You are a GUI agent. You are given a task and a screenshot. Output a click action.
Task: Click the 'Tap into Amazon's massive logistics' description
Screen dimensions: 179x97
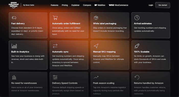click(x=109, y=91)
